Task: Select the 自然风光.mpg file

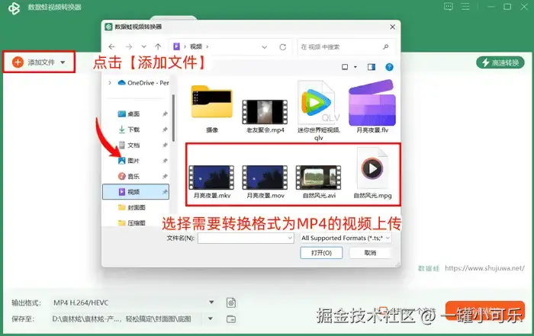Action: [372, 174]
